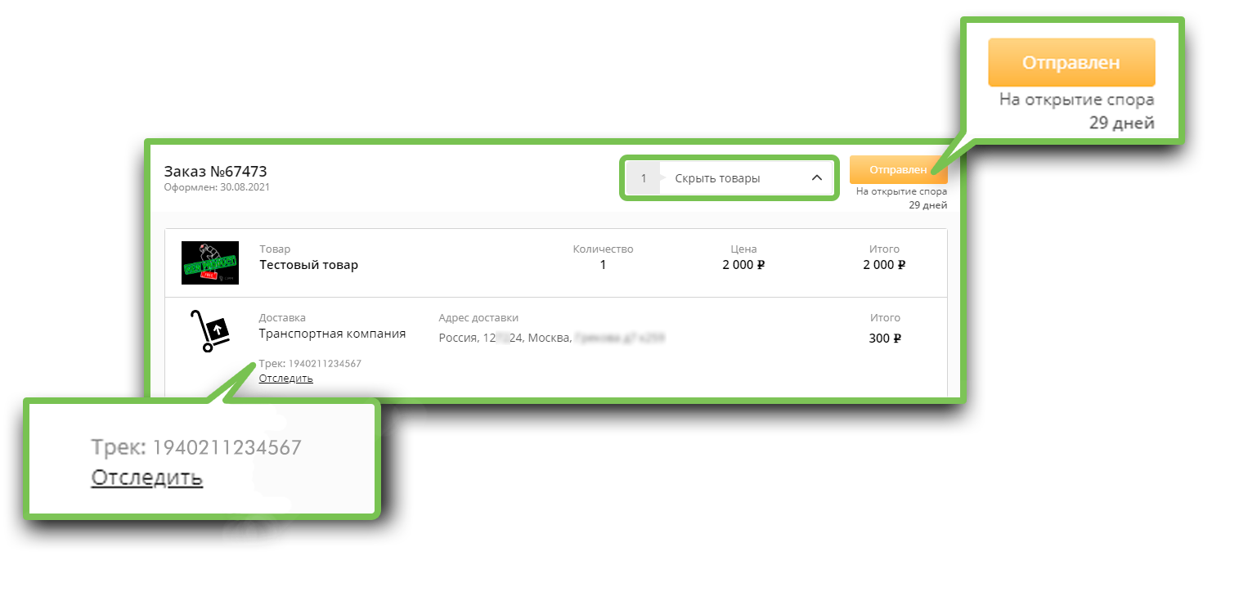Image resolution: width=1248 pixels, height=592 pixels.
Task: Follow Отследить link inside the order card
Action: pyautogui.click(x=285, y=378)
